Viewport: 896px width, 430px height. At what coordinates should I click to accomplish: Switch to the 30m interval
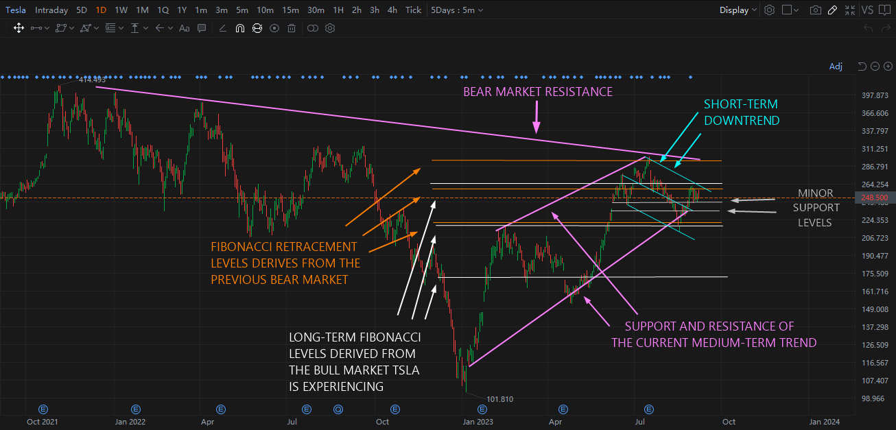click(x=316, y=10)
